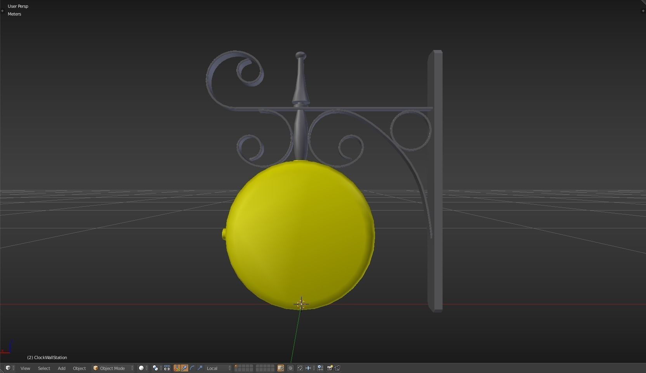The image size is (646, 373).
Task: Click the yellow clock body
Action: [300, 235]
